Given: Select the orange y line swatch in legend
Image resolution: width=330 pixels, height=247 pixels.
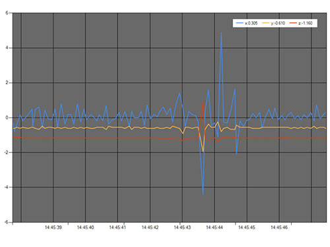Looking at the screenshot, I should [x=266, y=23].
